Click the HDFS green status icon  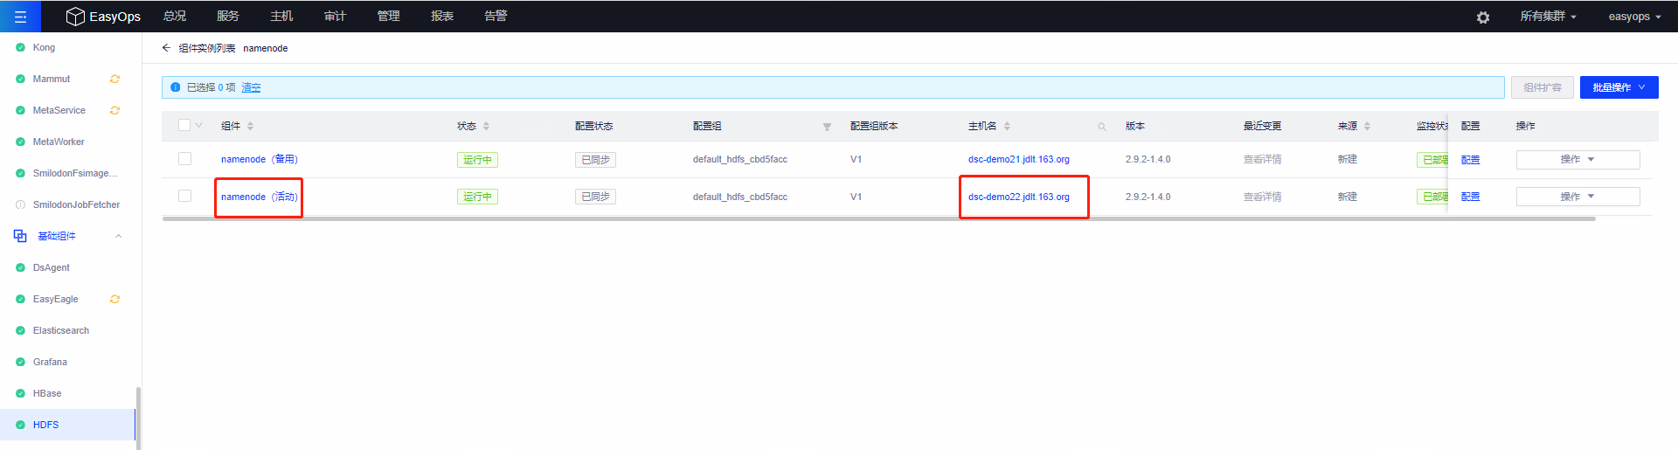pos(20,425)
